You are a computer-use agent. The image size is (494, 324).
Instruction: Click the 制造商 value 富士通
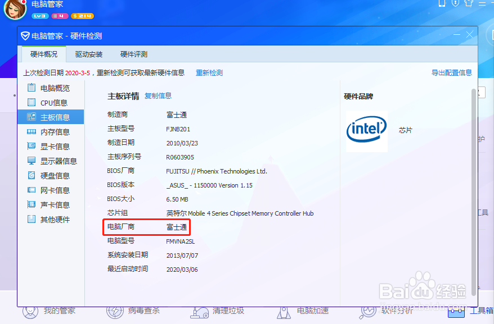[177, 115]
